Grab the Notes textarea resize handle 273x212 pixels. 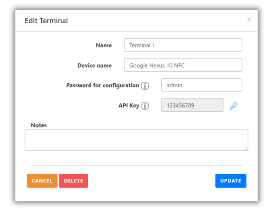[x=246, y=149]
